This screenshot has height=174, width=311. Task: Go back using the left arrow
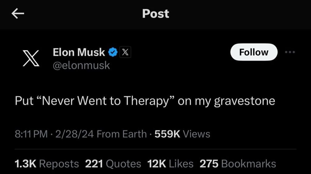pos(18,14)
